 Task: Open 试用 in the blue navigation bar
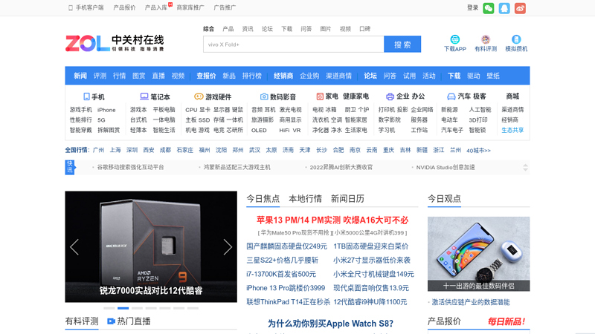click(409, 76)
